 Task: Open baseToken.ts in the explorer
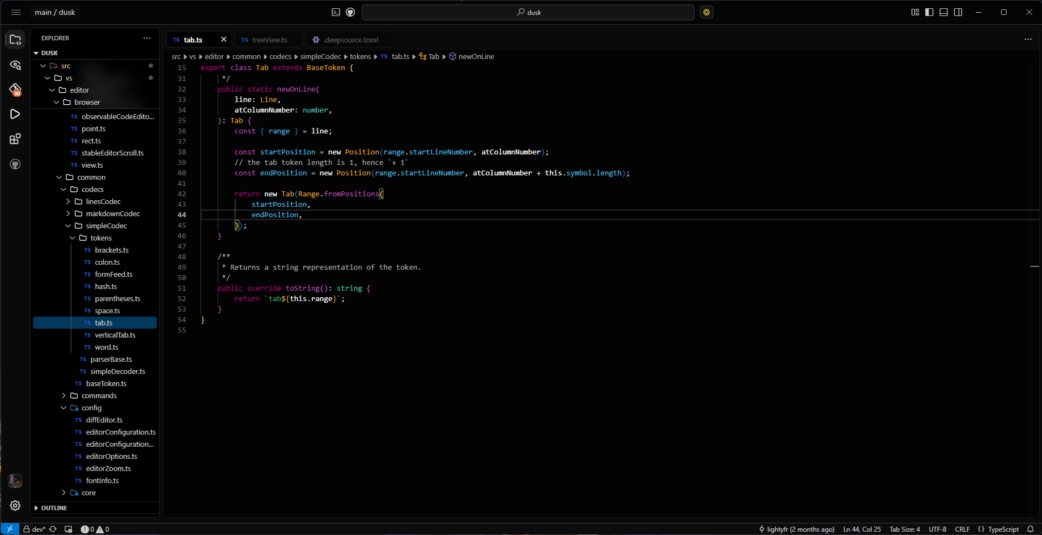point(94,383)
